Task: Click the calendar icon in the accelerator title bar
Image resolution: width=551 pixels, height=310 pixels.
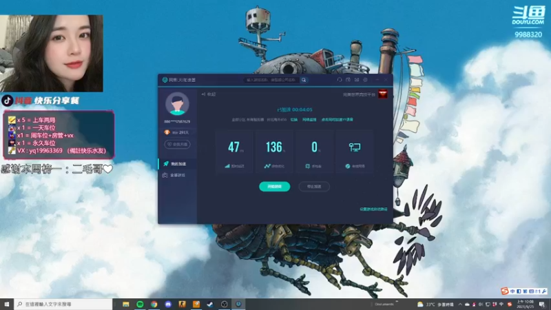Action: [x=348, y=80]
